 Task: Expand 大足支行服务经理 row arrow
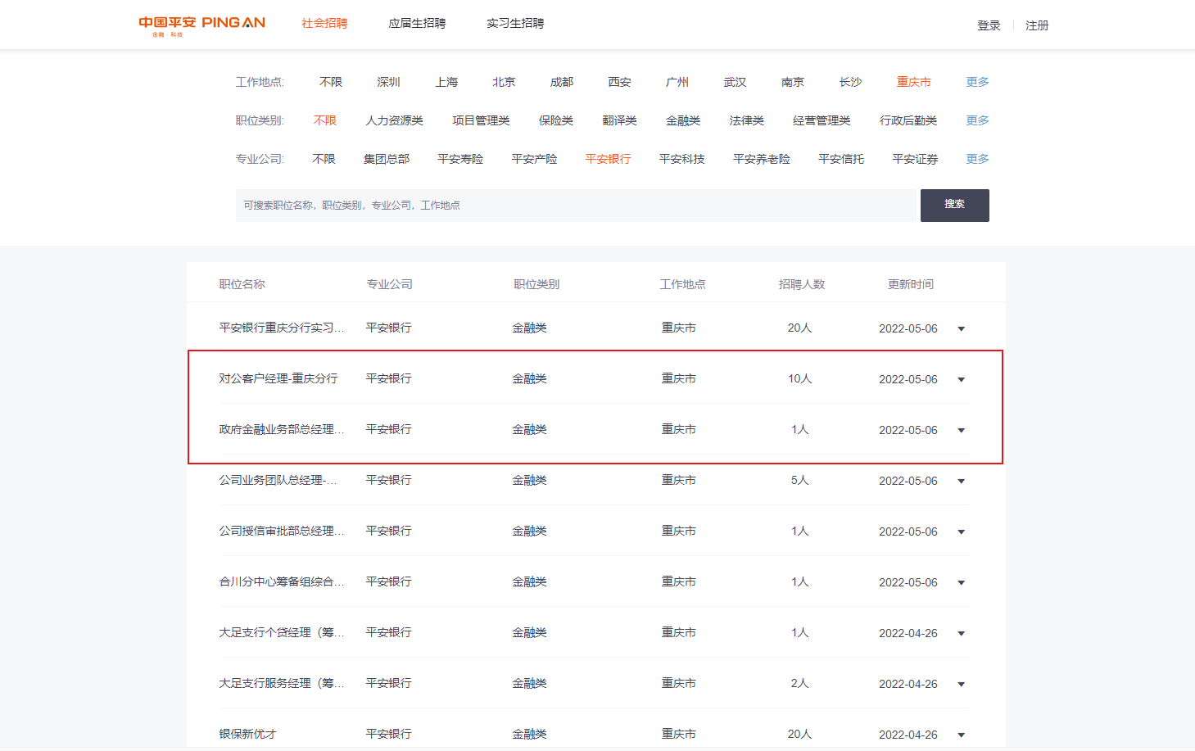962,685
